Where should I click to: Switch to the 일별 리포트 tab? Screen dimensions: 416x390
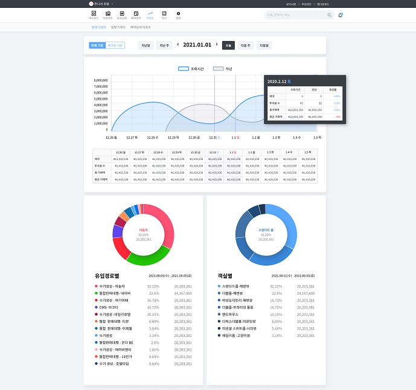coord(118,27)
